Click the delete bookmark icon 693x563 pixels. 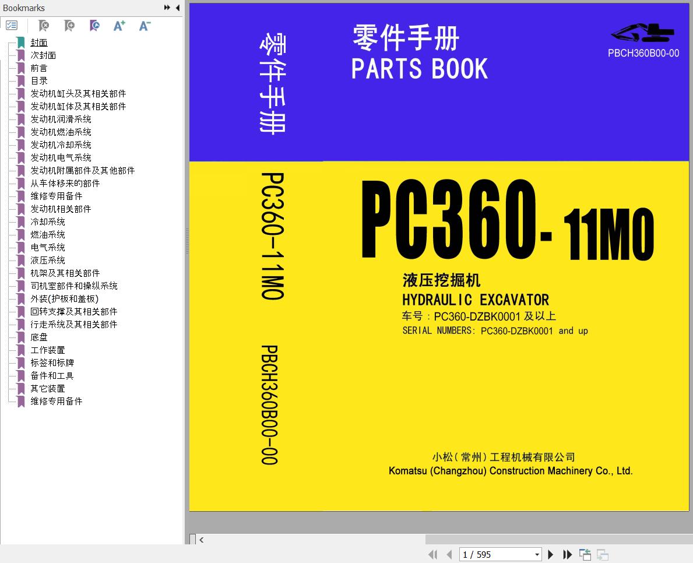point(43,26)
